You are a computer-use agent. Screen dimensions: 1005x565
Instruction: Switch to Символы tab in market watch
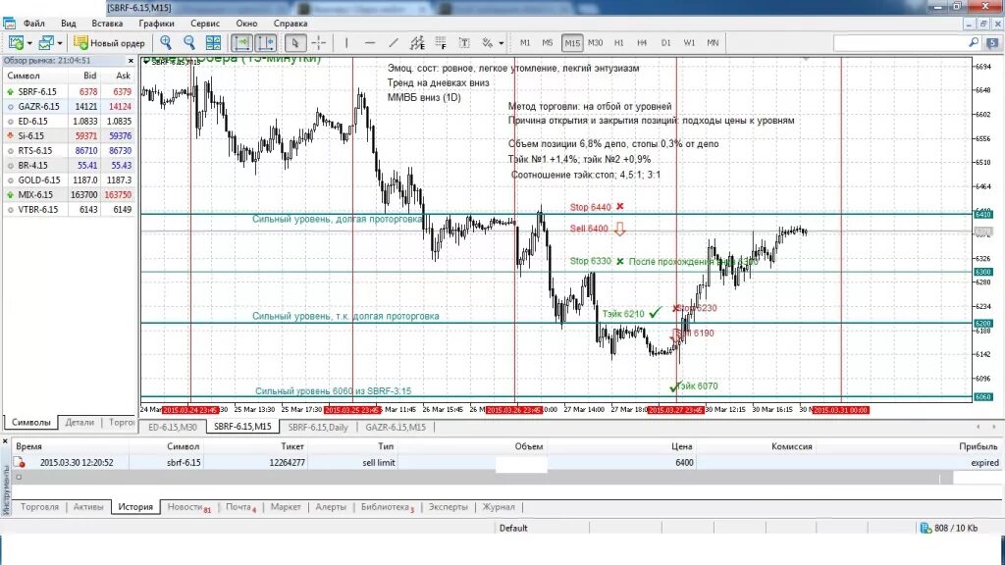(30, 422)
